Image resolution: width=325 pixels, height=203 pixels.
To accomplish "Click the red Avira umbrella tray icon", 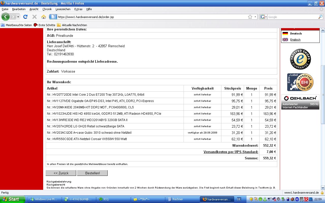I will coord(306,199).
